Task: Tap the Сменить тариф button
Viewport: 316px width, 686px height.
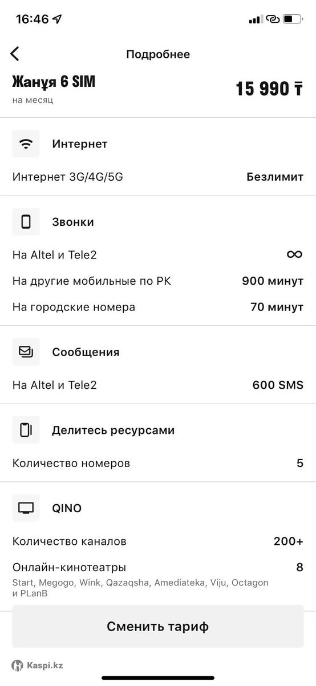Action: pos(158,627)
